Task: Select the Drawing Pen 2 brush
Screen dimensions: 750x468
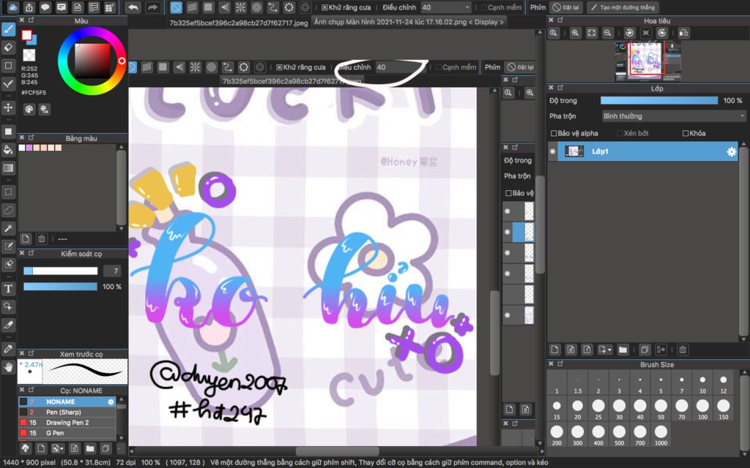Action: click(x=67, y=423)
